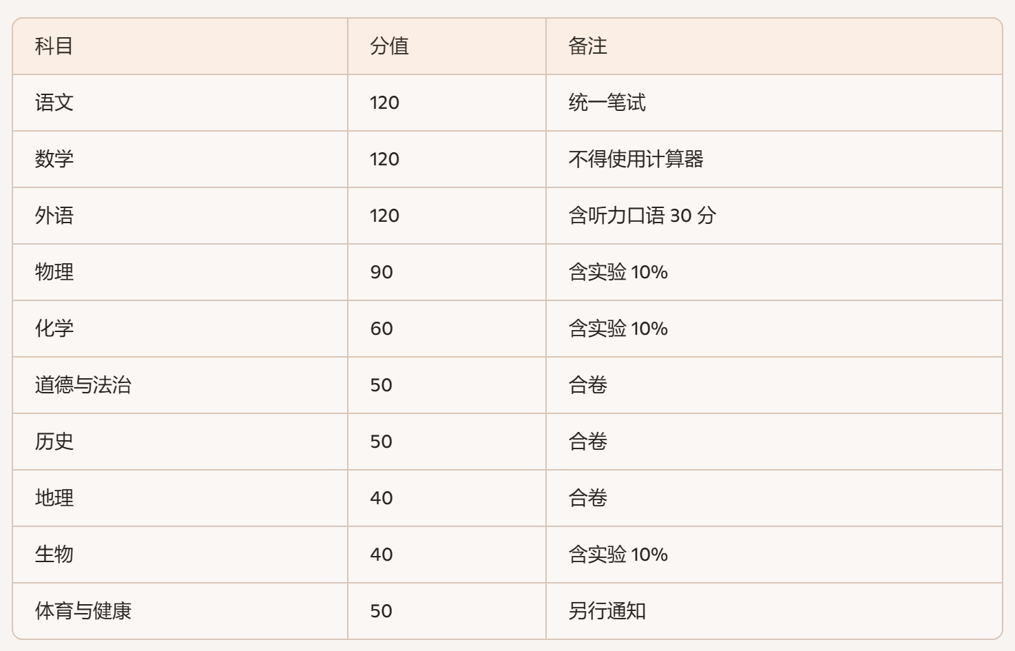
Task: Select the 历史 subject cell
Action: [54, 442]
